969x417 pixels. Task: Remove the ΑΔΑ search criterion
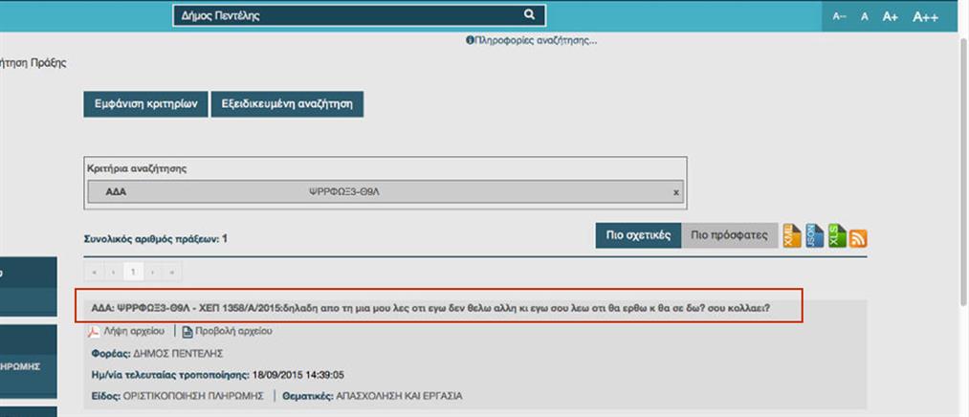[675, 192]
